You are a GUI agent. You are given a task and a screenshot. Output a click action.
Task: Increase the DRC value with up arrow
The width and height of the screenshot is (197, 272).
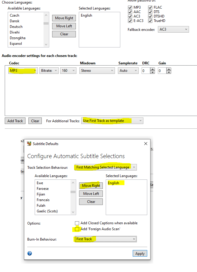coord(153,69)
